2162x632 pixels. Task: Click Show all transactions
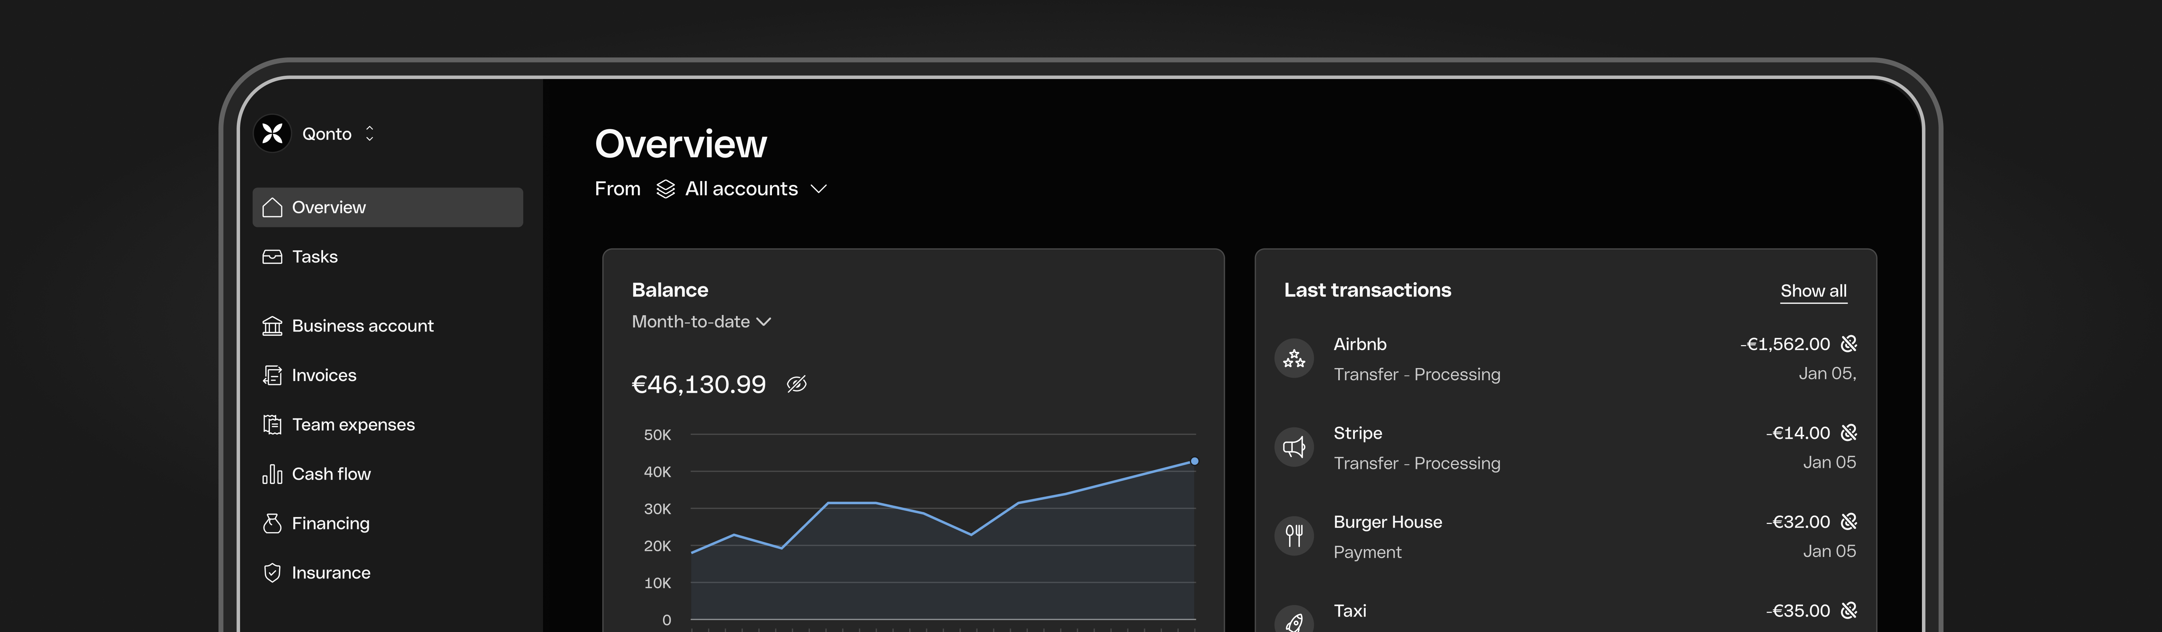[x=1813, y=291]
